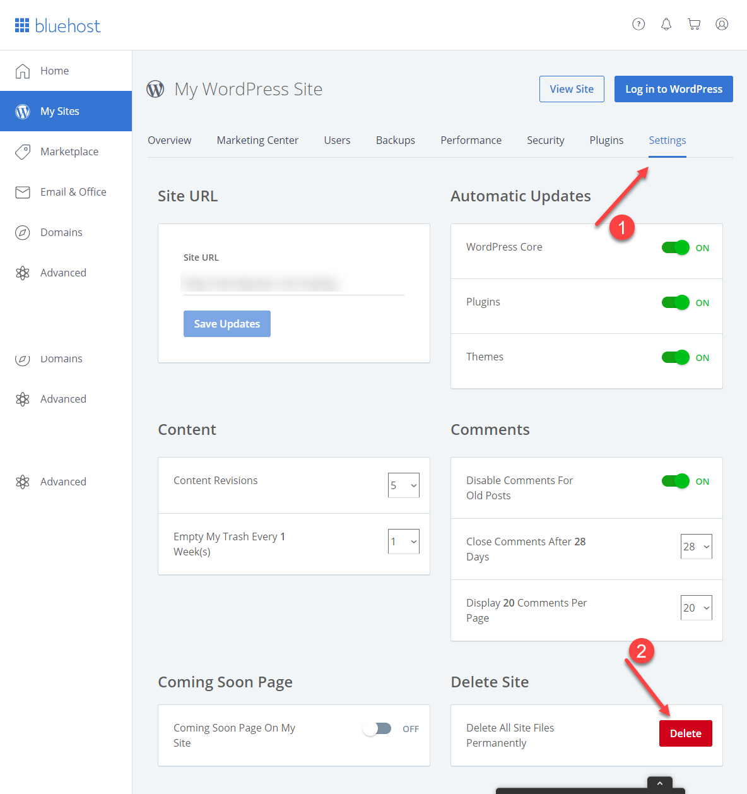Click the Email & Office envelope icon
Viewport: 747px width, 794px height.
click(x=23, y=192)
